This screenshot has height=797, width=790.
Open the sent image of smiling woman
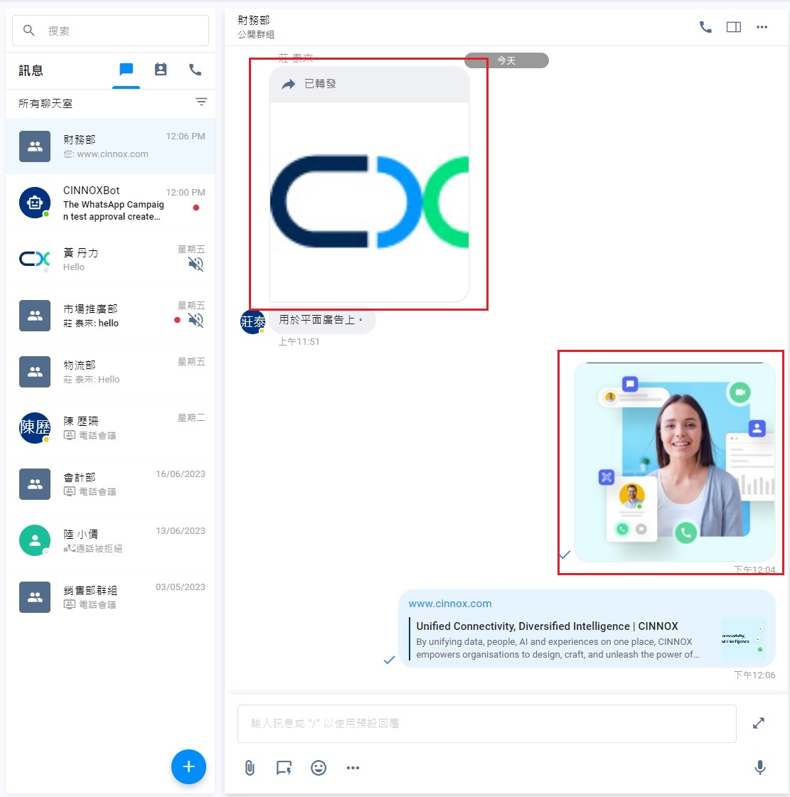click(675, 462)
